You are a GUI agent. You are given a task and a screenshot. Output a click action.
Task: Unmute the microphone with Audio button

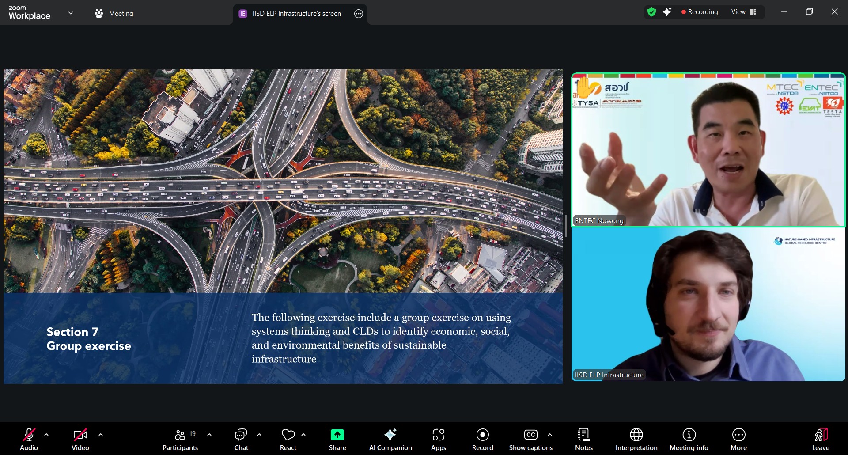(x=29, y=440)
